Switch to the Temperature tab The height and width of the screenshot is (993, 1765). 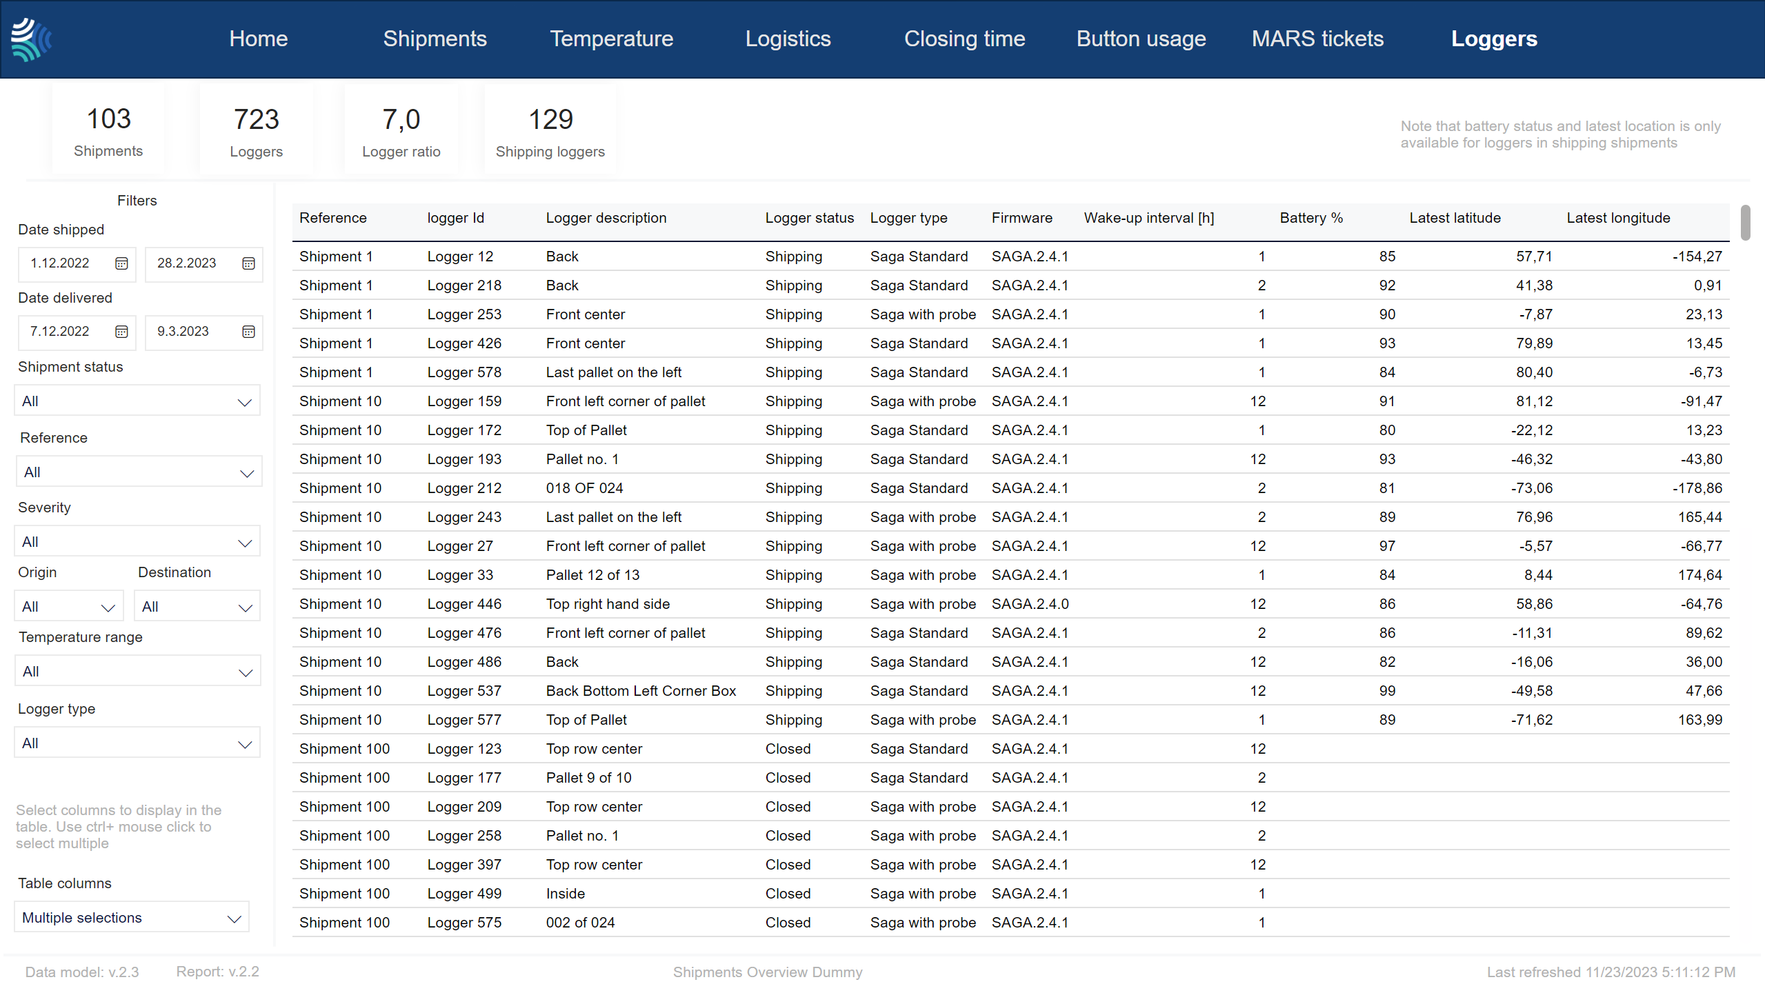pyautogui.click(x=612, y=39)
